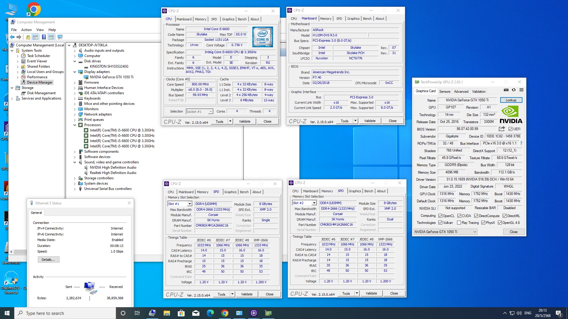Click Details button in Ethernet 3 Status
This screenshot has height=319, width=568.
coord(48,260)
